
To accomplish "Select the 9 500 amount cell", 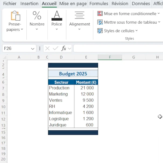I will 86,100.
